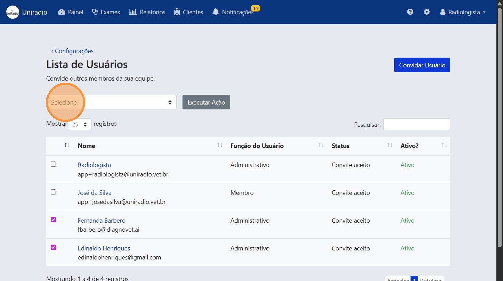Open Edinaldo Henriques user profile

[x=104, y=248]
